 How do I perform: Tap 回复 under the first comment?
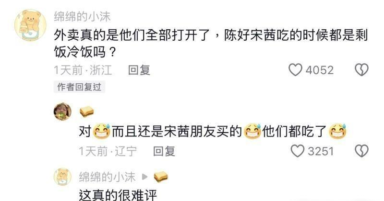(x=139, y=70)
